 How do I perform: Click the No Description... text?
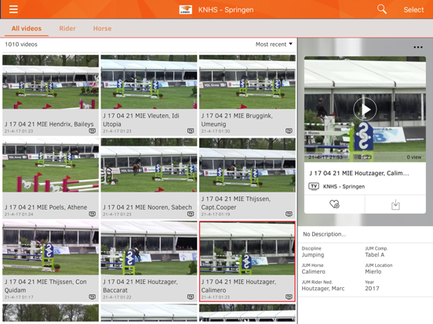click(324, 234)
